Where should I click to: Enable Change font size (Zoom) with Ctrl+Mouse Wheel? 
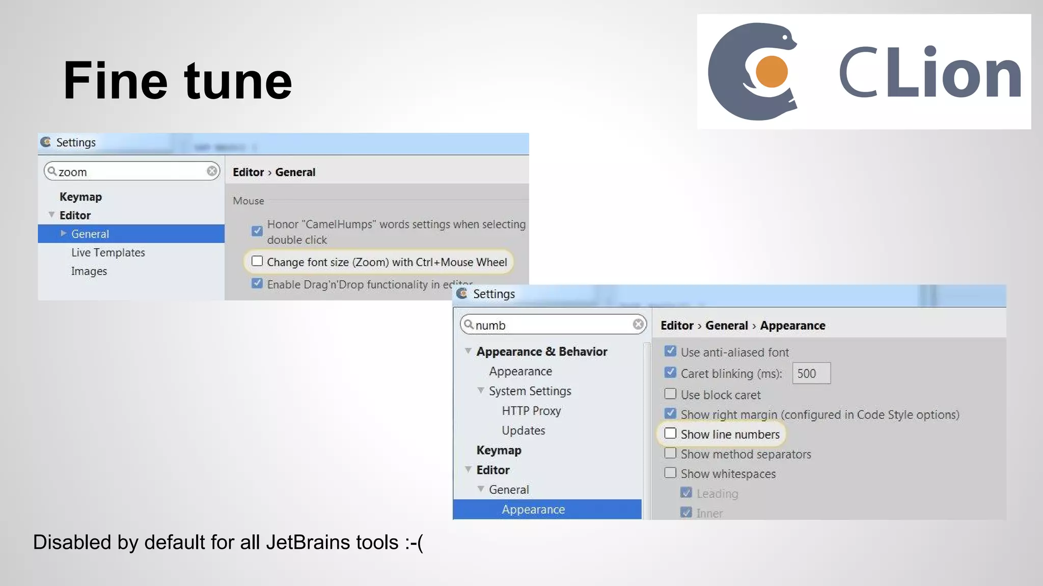(x=257, y=261)
